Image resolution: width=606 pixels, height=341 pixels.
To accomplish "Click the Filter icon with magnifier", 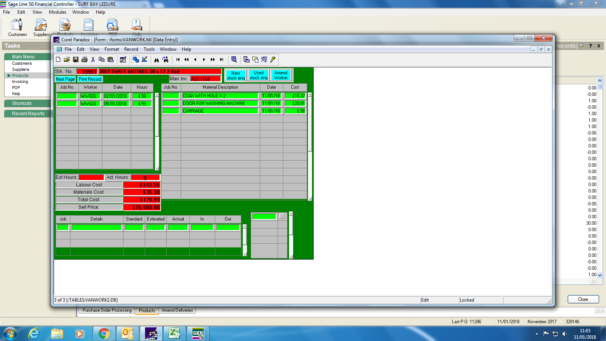I will pyautogui.click(x=234, y=59).
